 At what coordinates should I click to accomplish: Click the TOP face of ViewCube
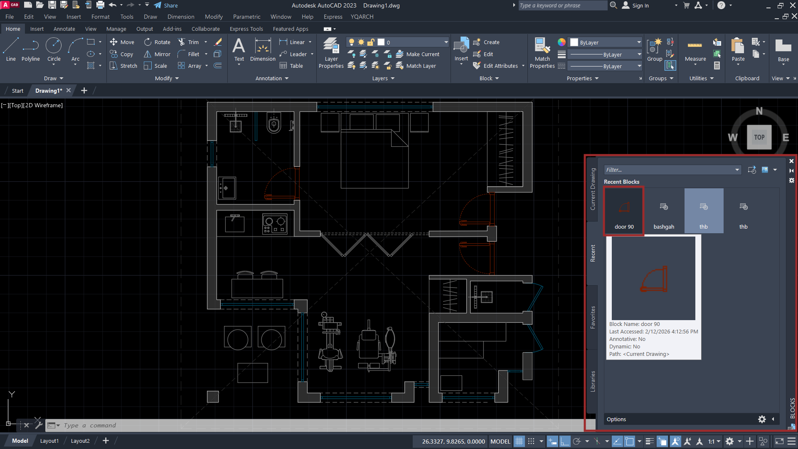click(x=759, y=137)
